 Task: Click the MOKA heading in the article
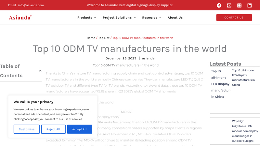point(126,112)
